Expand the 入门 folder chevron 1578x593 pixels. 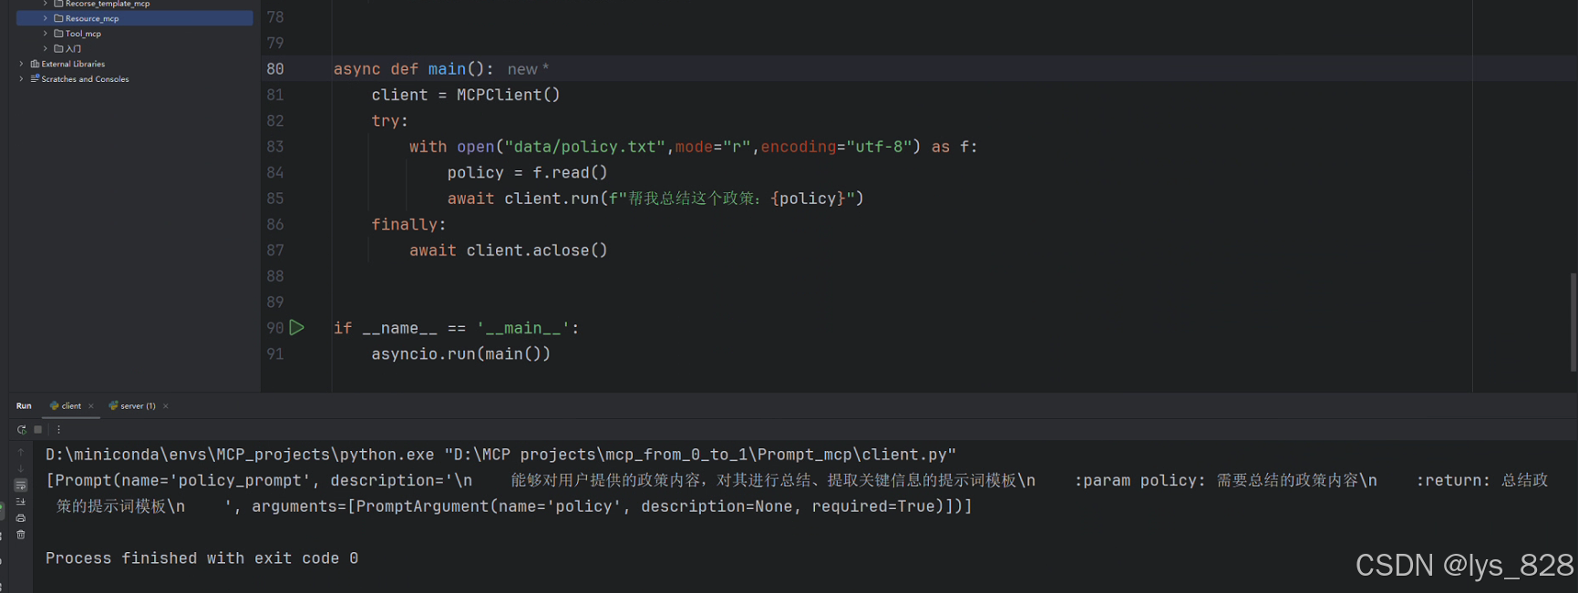(x=46, y=48)
